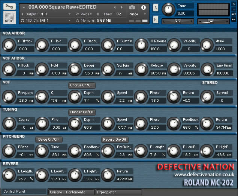Click the E LowP. value 118.2 Hz

point(190,154)
